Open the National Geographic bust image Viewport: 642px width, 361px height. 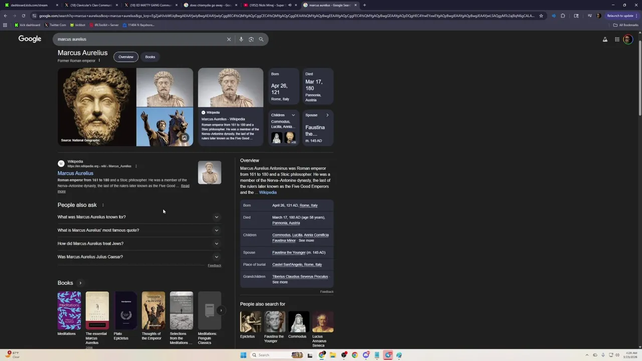pyautogui.click(x=96, y=107)
